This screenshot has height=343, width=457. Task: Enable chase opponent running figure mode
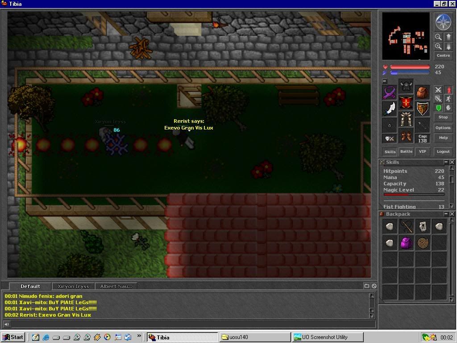[x=448, y=99]
